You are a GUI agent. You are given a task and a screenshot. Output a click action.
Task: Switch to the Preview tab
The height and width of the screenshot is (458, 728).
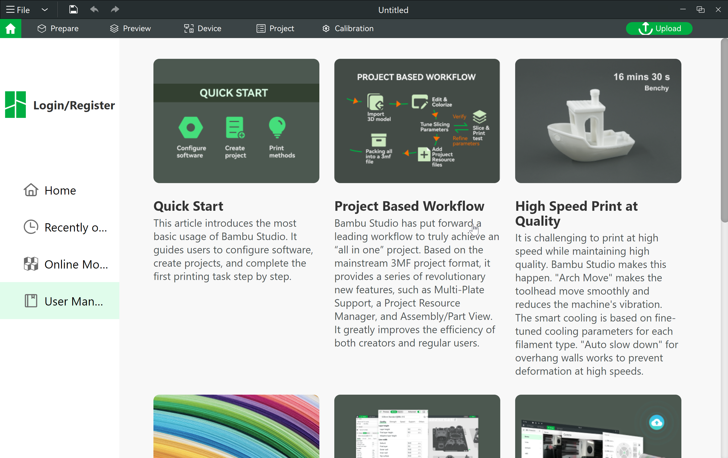(130, 28)
